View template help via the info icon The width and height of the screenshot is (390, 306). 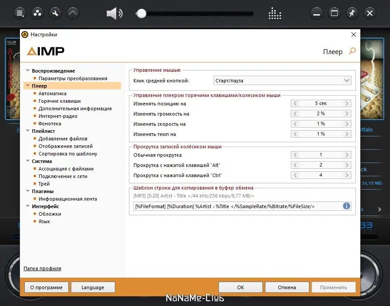347,206
